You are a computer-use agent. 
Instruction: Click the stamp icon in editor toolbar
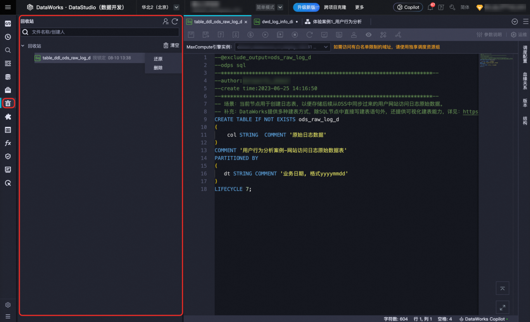click(354, 35)
